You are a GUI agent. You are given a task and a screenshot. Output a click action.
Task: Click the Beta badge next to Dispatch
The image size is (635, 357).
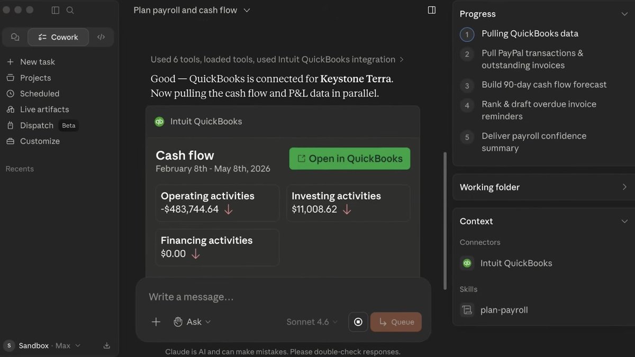[69, 125]
